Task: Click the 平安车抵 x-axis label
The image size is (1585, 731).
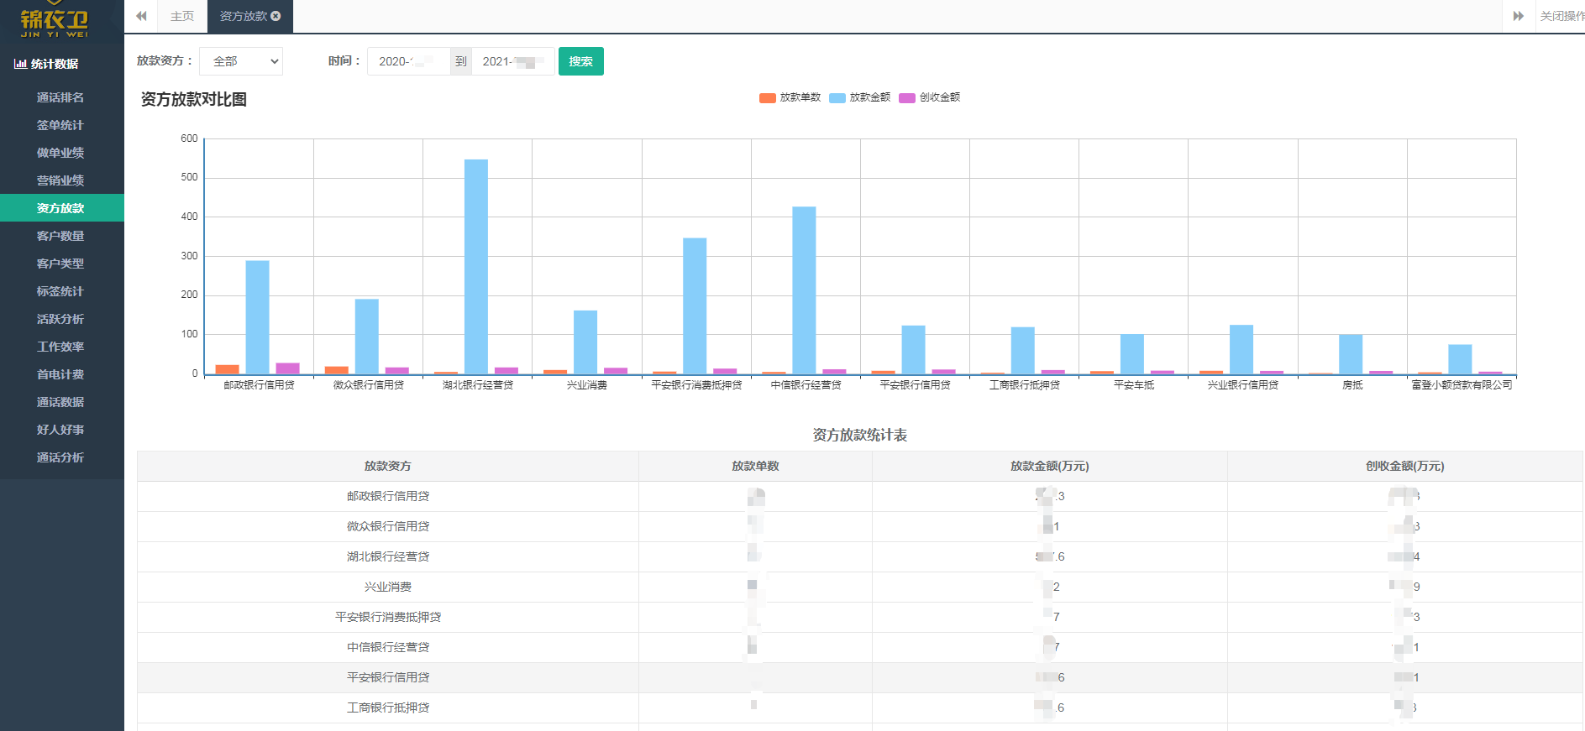Action: click(x=1134, y=385)
